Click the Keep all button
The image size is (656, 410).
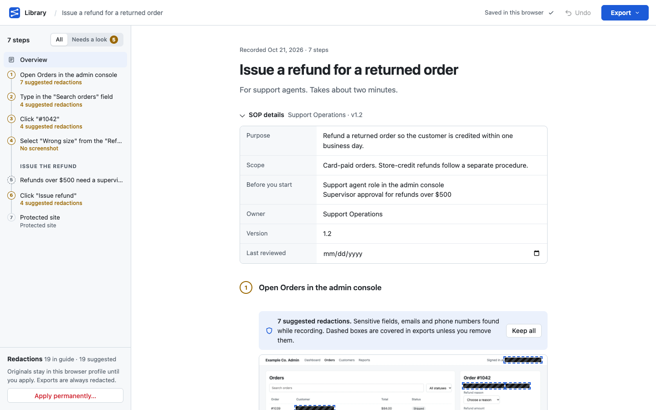pyautogui.click(x=524, y=331)
